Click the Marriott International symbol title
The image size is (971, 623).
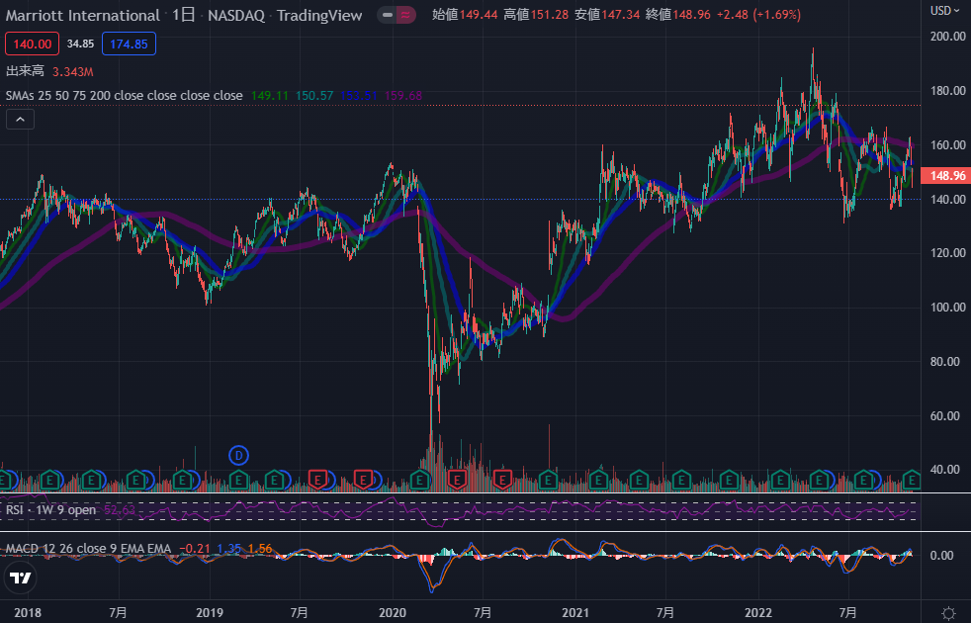coord(82,16)
